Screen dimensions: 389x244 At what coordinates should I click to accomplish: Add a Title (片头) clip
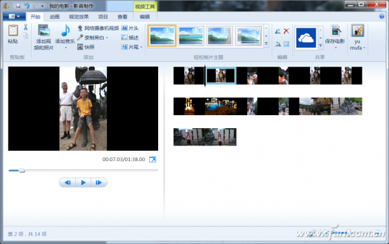tap(130, 28)
